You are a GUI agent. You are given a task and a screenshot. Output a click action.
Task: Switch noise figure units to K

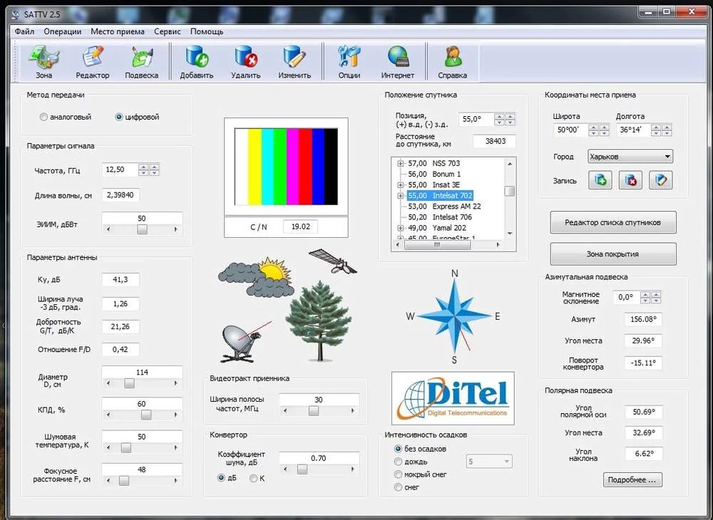coord(253,478)
